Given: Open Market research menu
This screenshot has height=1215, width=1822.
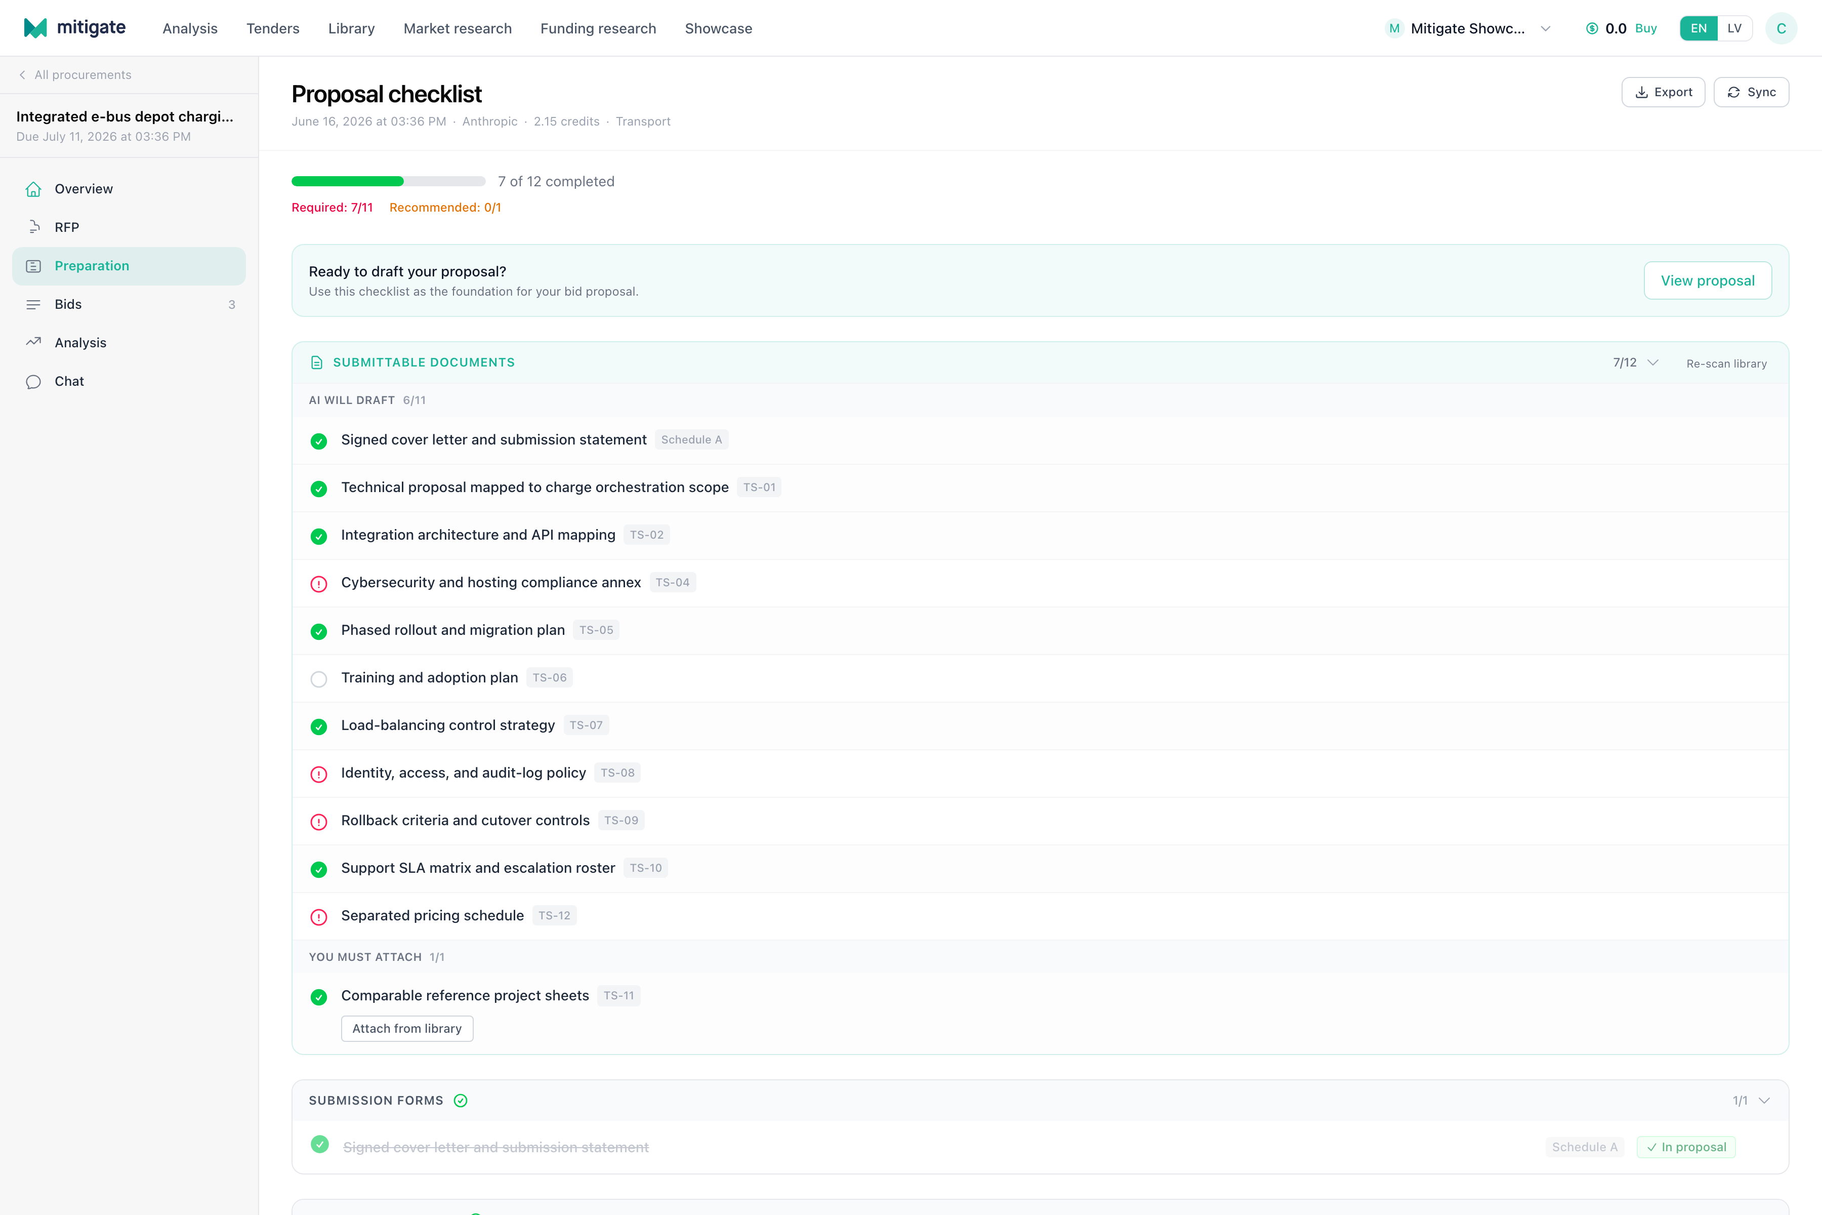Looking at the screenshot, I should pyautogui.click(x=457, y=29).
